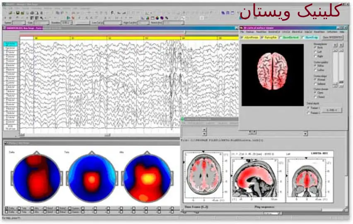Click the spectrum chart toolbar icon
The width and height of the screenshot is (353, 224).
click(143, 18)
